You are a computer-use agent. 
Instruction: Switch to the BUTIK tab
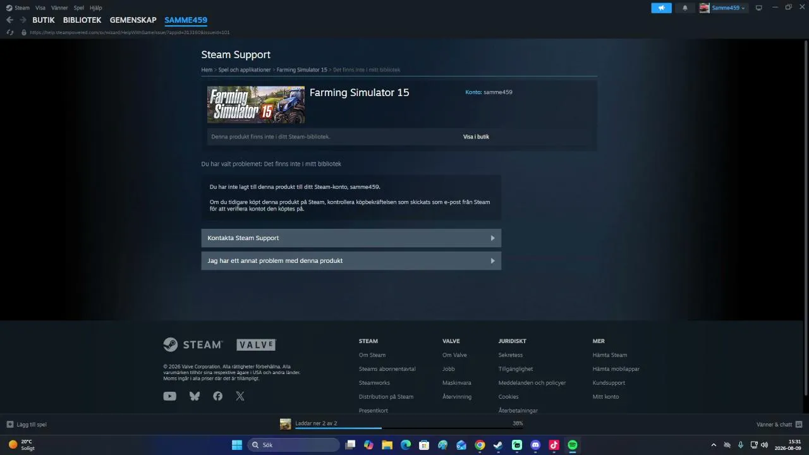pos(44,20)
